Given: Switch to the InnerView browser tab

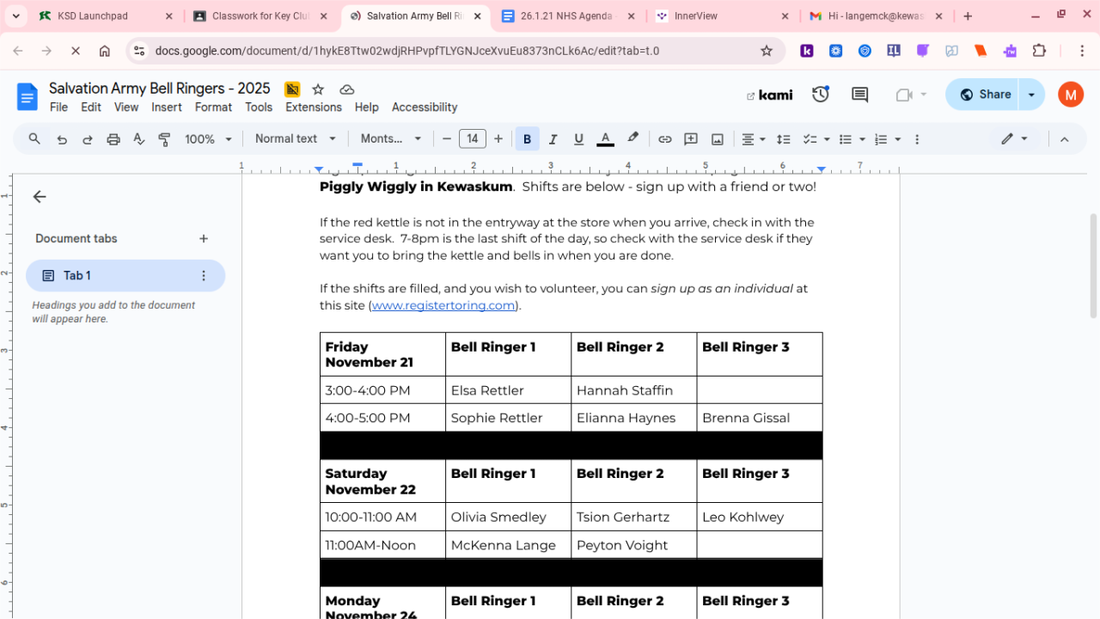Looking at the screenshot, I should click(722, 16).
